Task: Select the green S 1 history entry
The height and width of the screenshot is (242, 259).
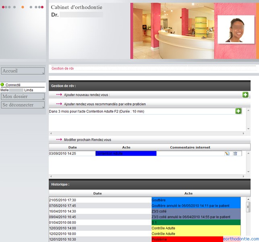Action: pyautogui.click(x=195, y=222)
